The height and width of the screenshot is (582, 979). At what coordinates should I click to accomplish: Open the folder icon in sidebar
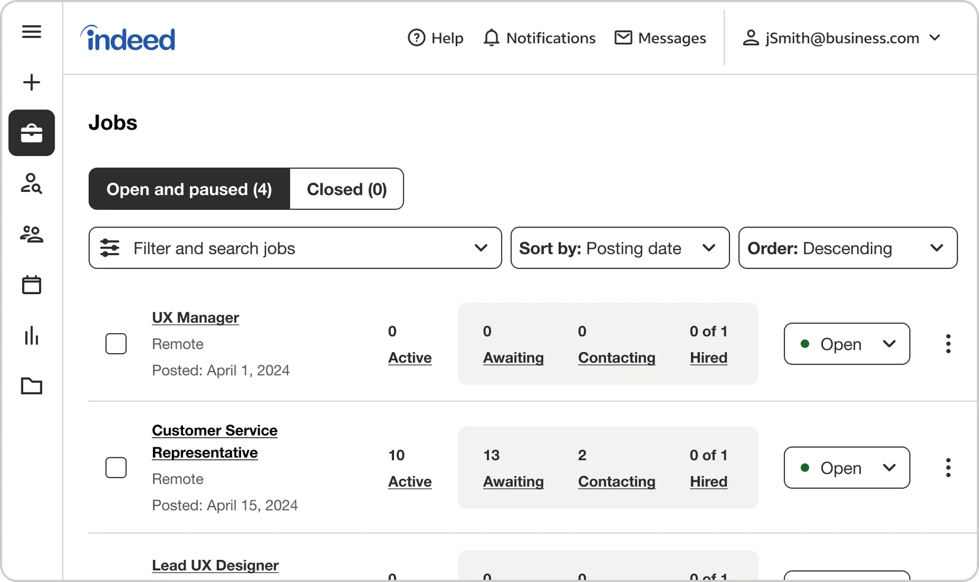click(31, 386)
